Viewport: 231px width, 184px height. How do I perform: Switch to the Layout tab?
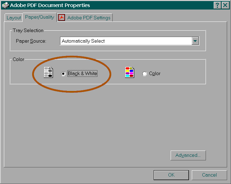[x=14, y=18]
